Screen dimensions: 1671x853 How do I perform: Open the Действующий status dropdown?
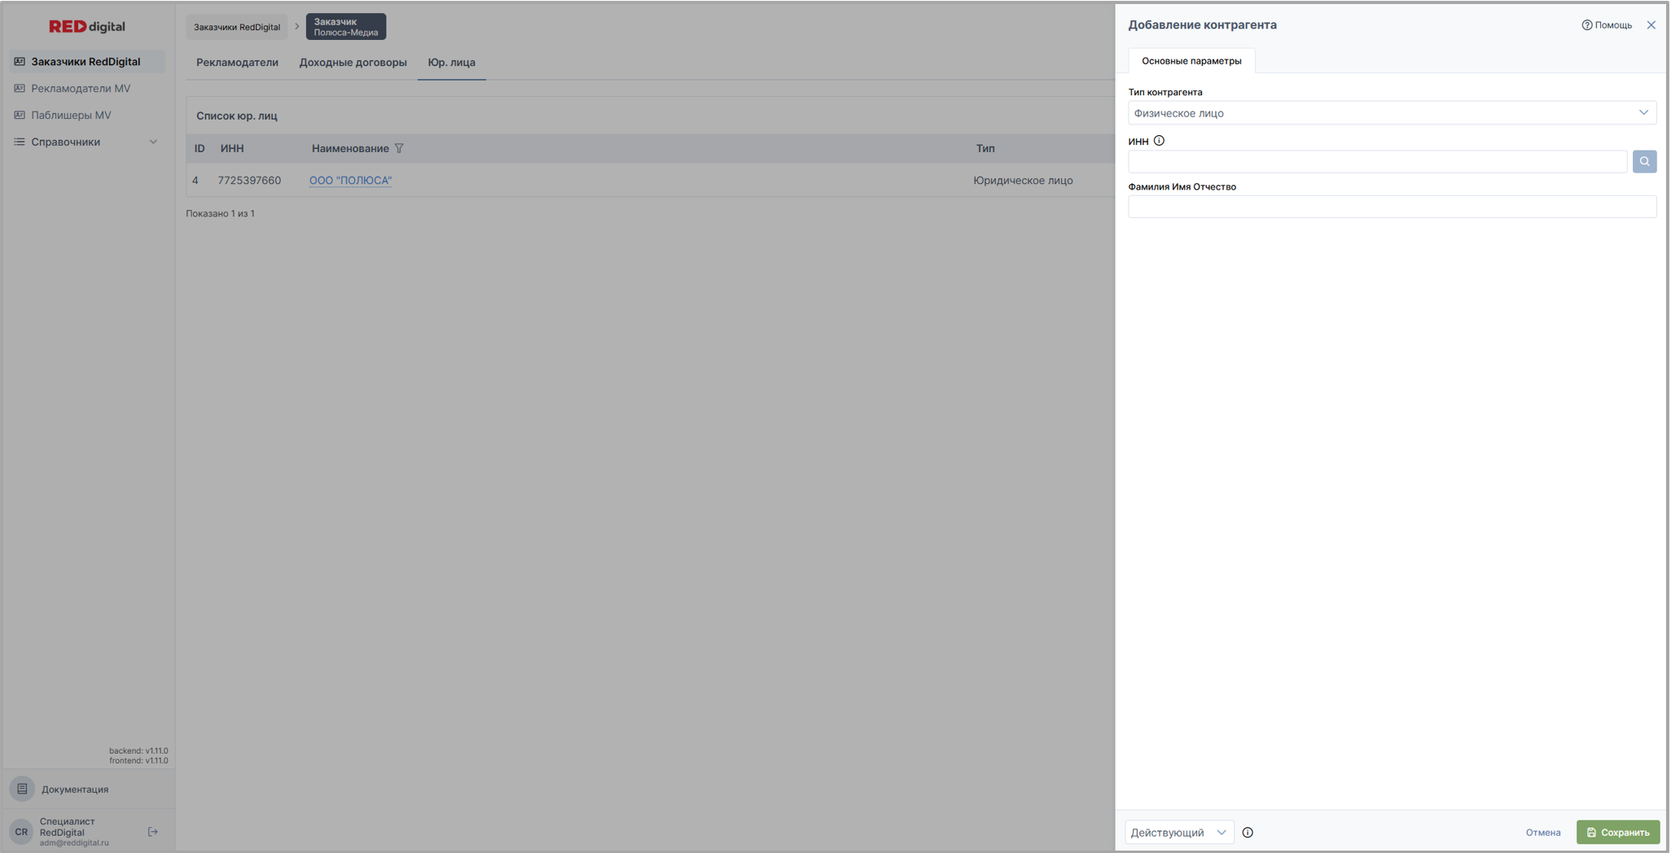[x=1178, y=832]
